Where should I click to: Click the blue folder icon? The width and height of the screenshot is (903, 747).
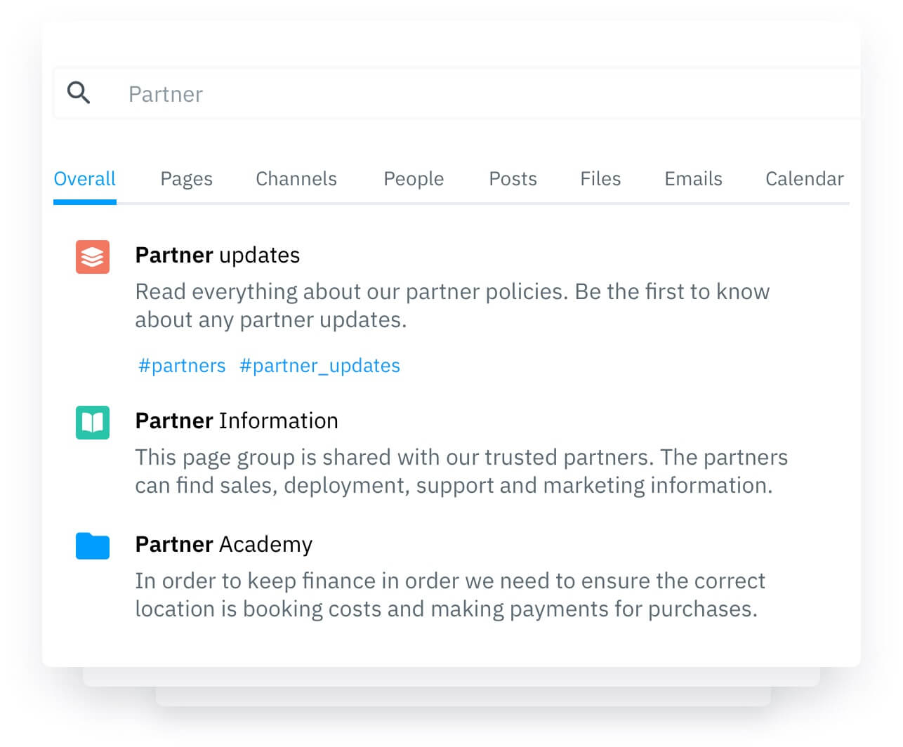click(x=93, y=546)
